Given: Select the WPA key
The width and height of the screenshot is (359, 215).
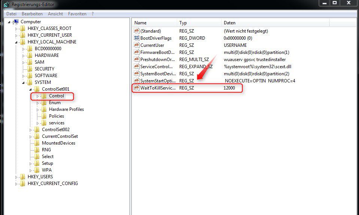Looking at the screenshot, I should (47, 170).
